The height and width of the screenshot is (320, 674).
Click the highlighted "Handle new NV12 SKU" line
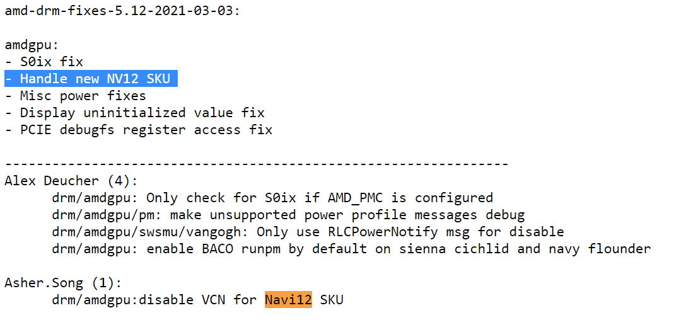point(91,79)
